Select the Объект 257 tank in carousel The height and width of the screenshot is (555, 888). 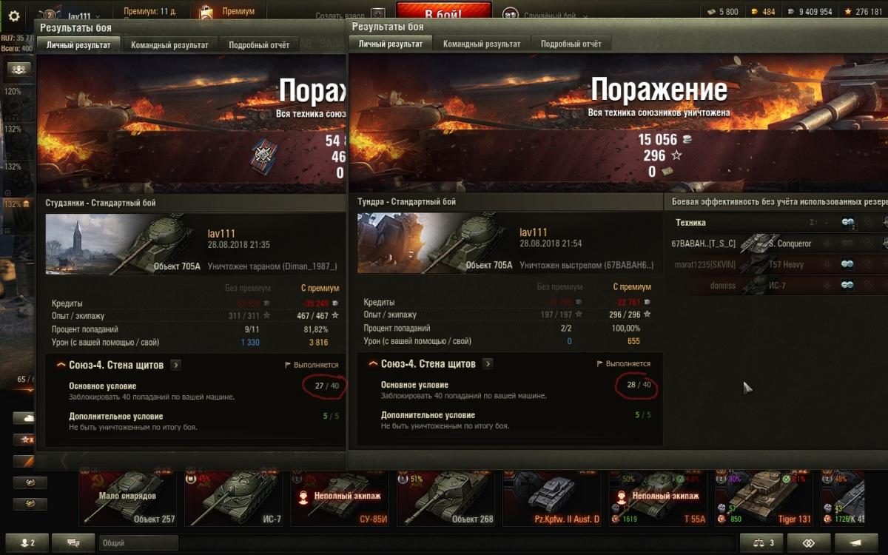click(128, 497)
